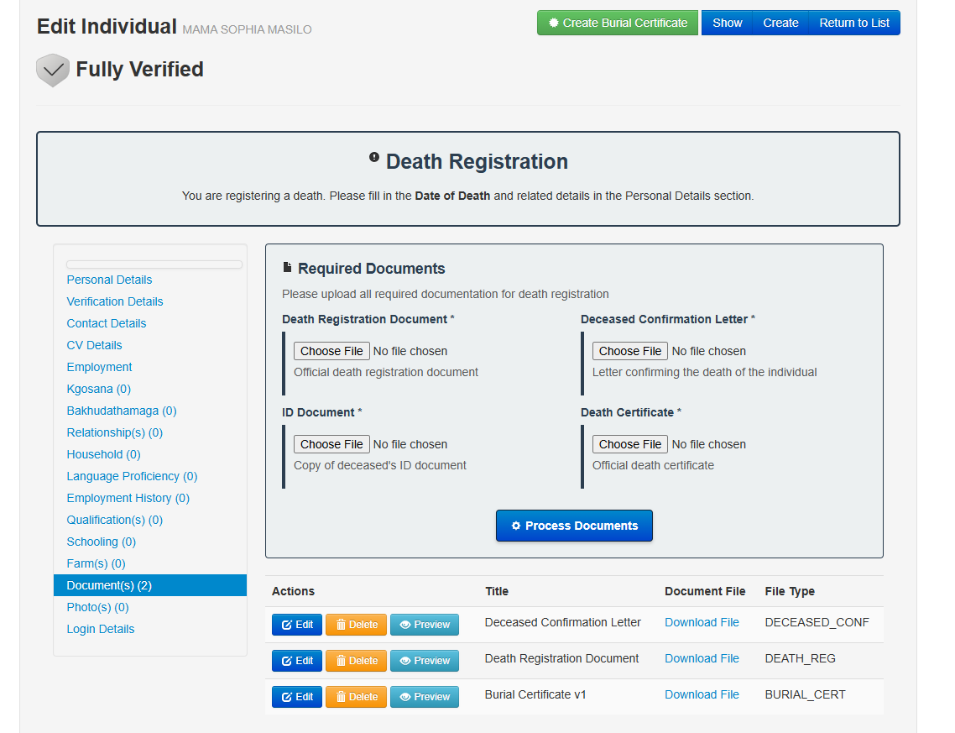
Task: Choose file for ID Document
Action: [331, 444]
